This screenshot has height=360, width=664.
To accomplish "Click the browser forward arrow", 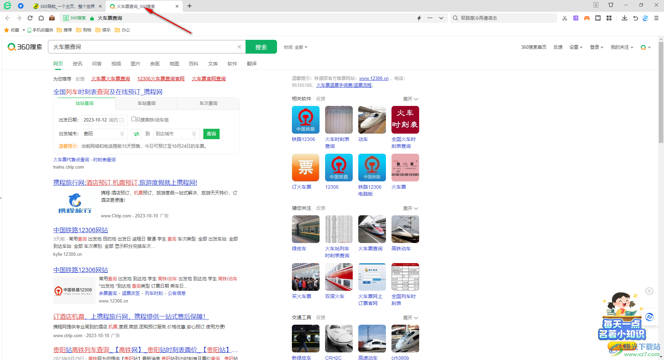I will pos(19,18).
